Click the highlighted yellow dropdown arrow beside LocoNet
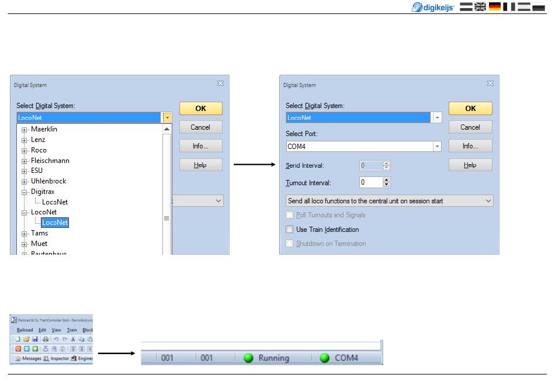 tap(166, 117)
